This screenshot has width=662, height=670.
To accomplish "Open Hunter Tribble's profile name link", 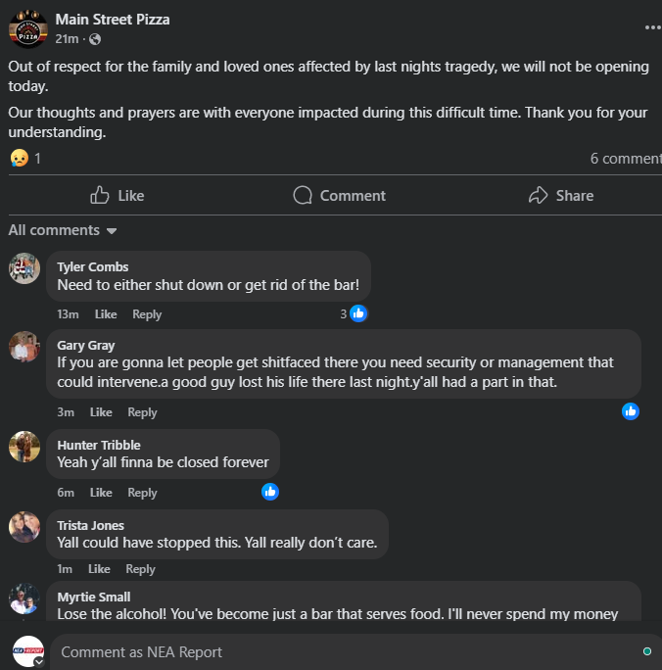I will click(x=98, y=445).
